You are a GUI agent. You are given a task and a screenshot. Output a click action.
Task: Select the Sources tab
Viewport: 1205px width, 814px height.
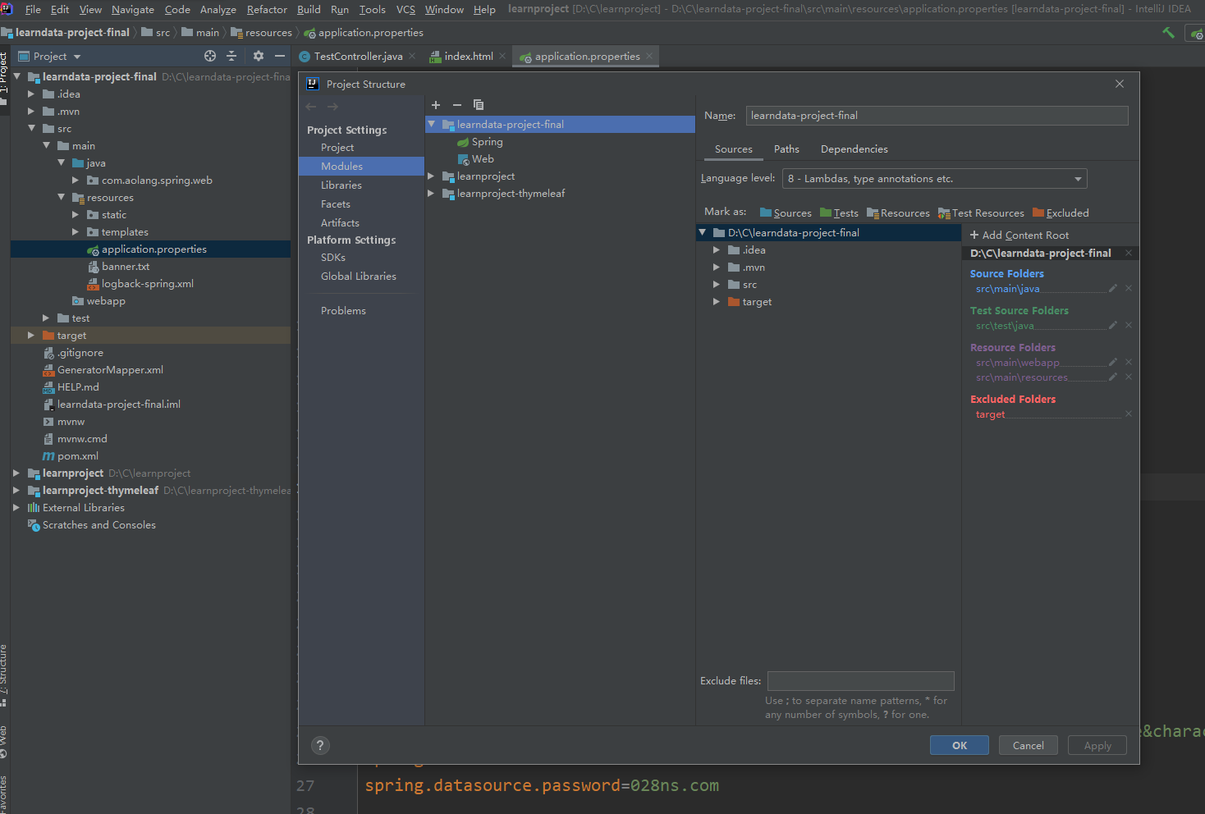[x=734, y=149]
